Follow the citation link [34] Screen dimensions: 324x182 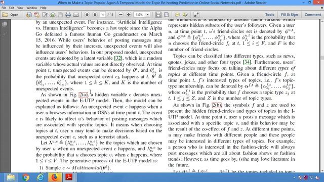(x=247, y=62)
